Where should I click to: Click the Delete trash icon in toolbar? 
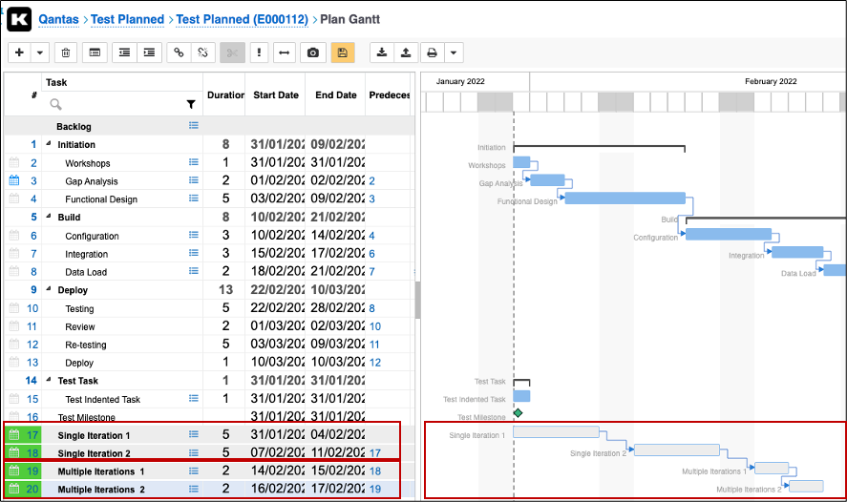pyautogui.click(x=65, y=52)
